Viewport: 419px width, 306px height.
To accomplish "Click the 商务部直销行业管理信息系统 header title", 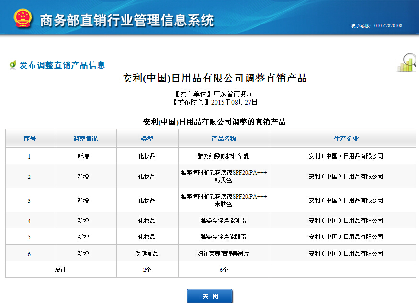I will click(127, 21).
